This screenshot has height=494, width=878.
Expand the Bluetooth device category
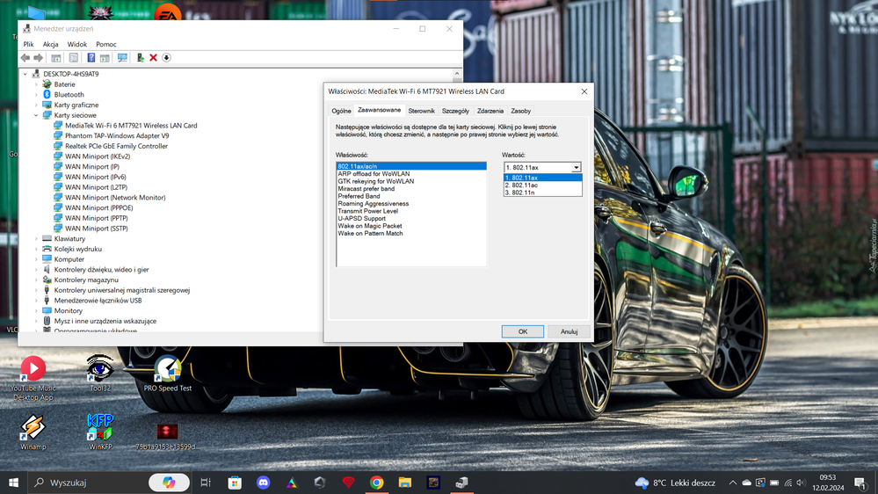tap(37, 95)
